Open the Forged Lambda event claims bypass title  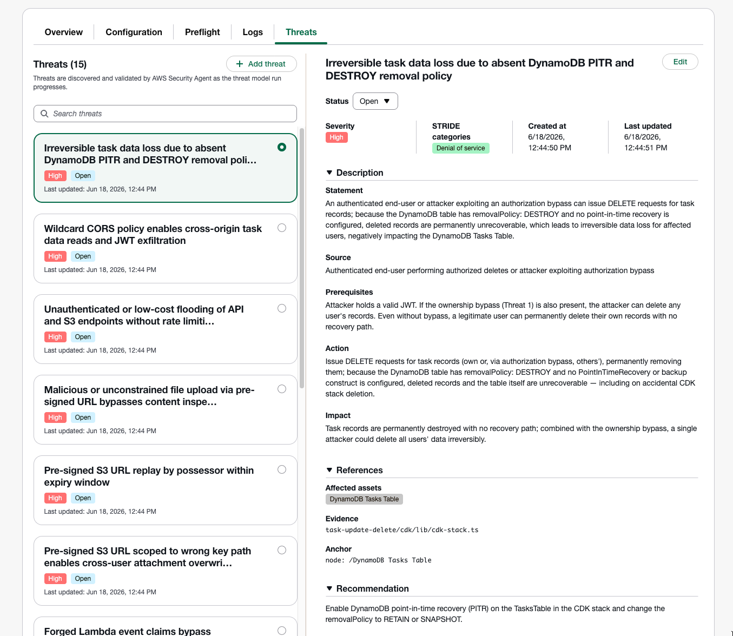point(128,631)
